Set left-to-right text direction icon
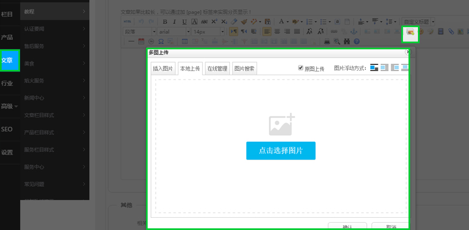 pos(233,32)
